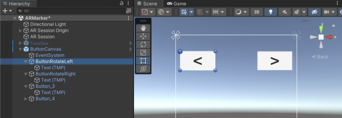Expand the Fusebox object foldout
Image resolution: width=342 pixels, height=118 pixels.
tap(20, 43)
